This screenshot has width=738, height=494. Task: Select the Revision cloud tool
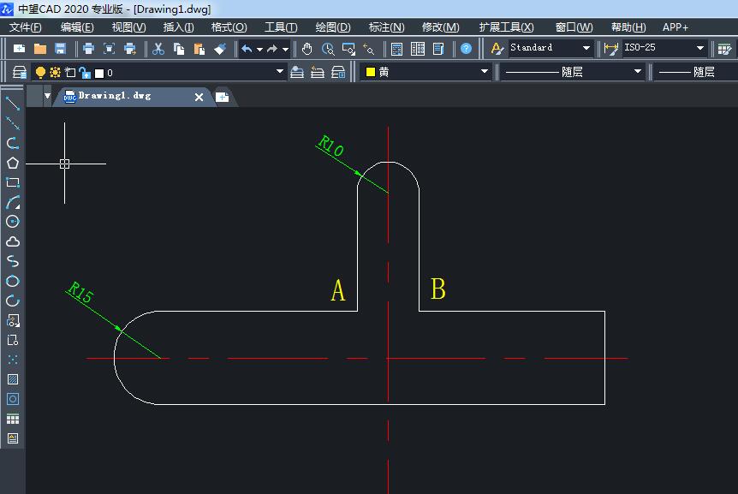13,241
